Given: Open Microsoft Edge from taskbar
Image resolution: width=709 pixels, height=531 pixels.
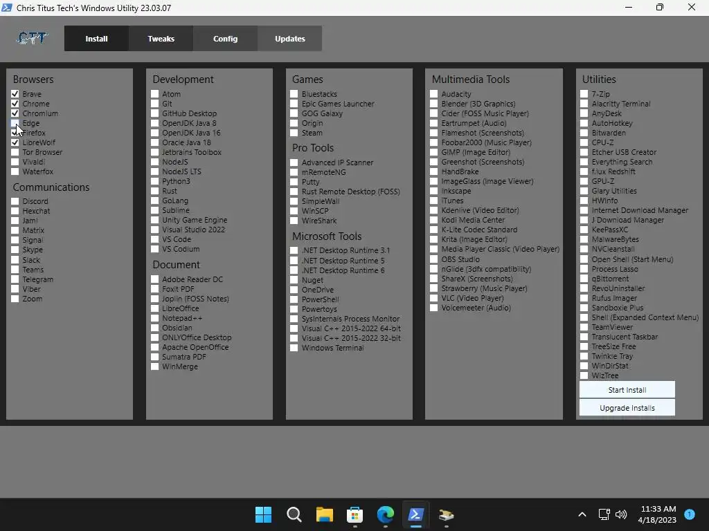Looking at the screenshot, I should (385, 514).
